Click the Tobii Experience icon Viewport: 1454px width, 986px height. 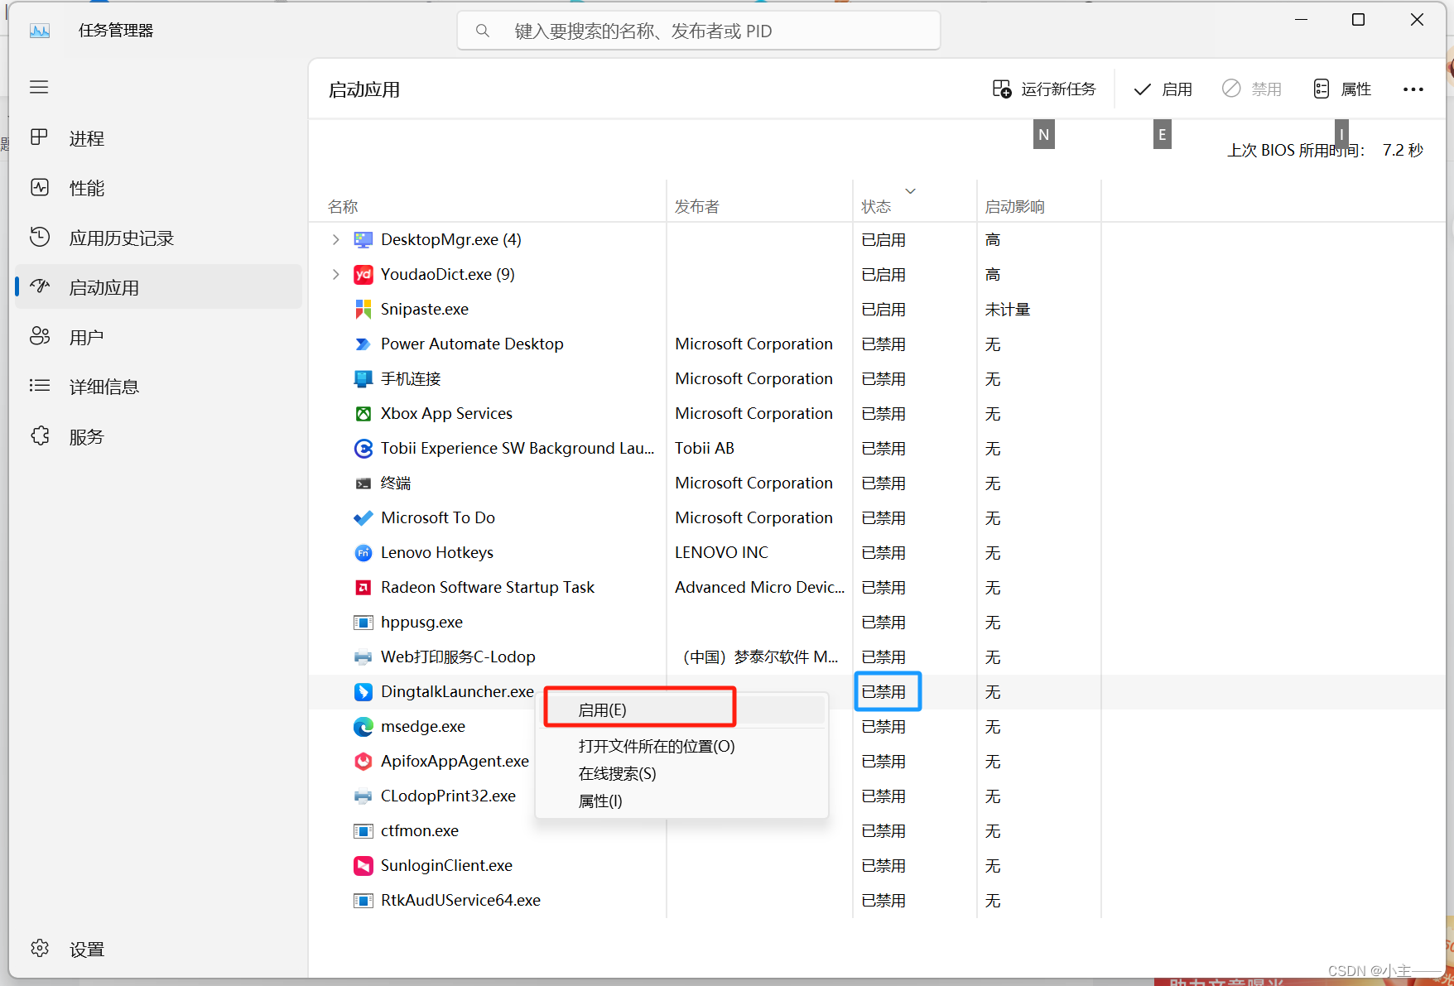(x=363, y=448)
